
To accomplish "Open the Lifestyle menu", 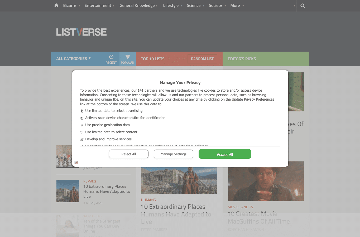I will click(x=171, y=6).
